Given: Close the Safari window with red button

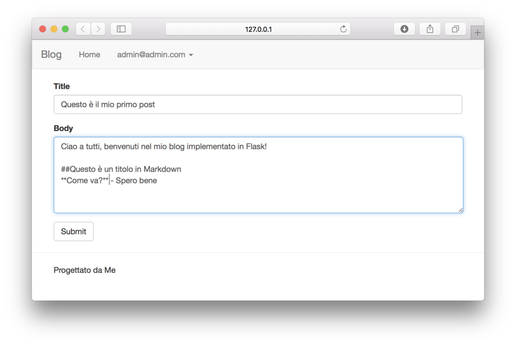Looking at the screenshot, I should pyautogui.click(x=42, y=29).
